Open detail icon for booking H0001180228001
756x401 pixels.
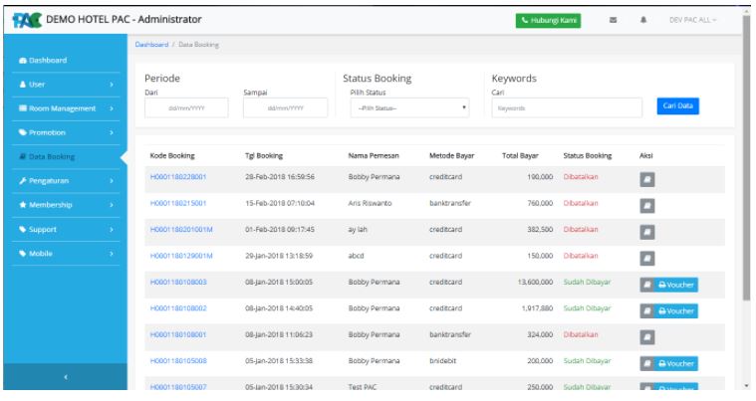(x=647, y=179)
